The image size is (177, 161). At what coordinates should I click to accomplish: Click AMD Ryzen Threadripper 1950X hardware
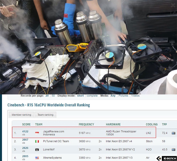pos(121,133)
